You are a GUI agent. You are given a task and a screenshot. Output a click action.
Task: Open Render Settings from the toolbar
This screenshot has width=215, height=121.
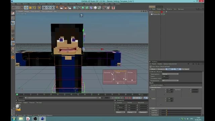click(70, 8)
